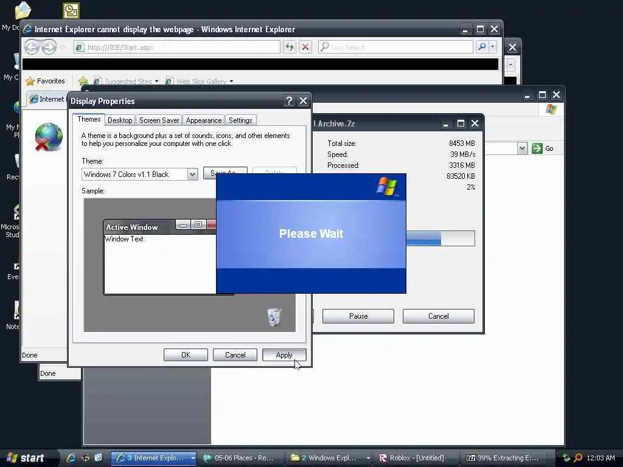Switch to the Desktop tab
The width and height of the screenshot is (623, 467).
(x=120, y=120)
